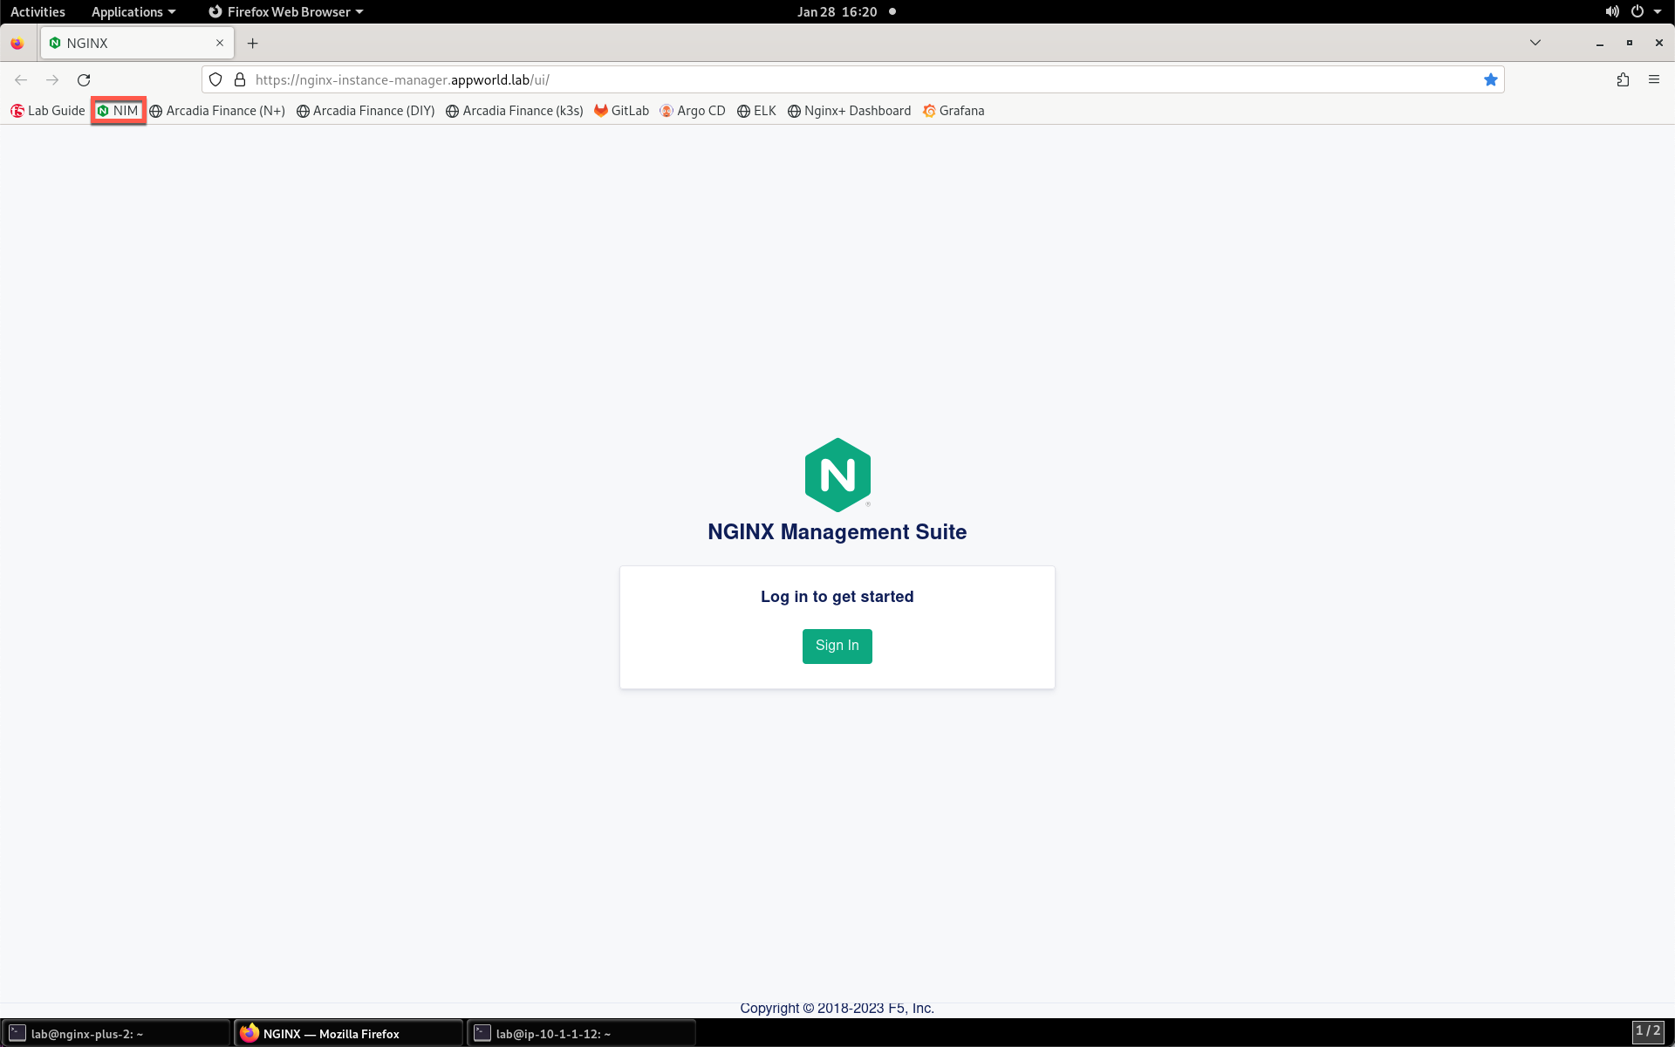
Task: Click the bookmark star icon
Action: coord(1490,80)
